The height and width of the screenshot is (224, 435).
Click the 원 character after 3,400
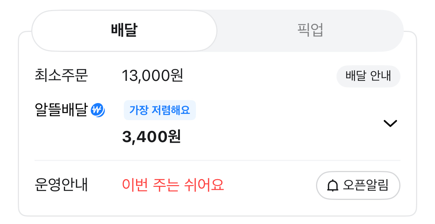click(x=174, y=137)
